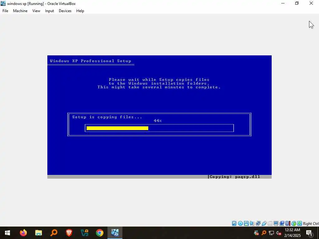This screenshot has width=319, height=239.
Task: Minimize the VirtualBox window
Action: point(283,3)
